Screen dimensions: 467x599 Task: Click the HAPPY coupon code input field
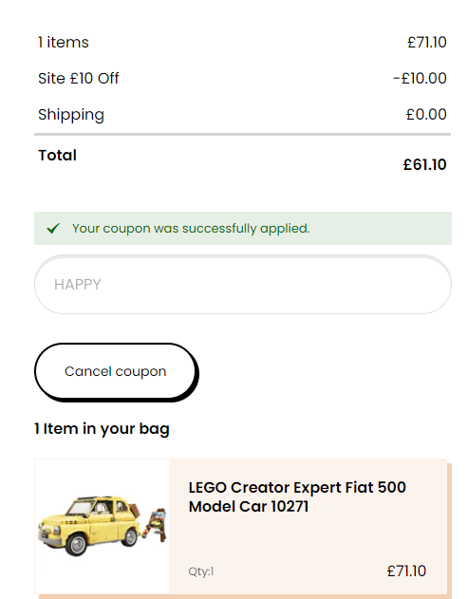243,285
